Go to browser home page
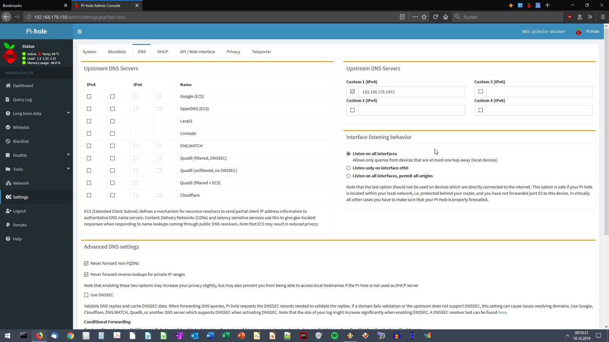The image size is (609, 342). pyautogui.click(x=446, y=17)
